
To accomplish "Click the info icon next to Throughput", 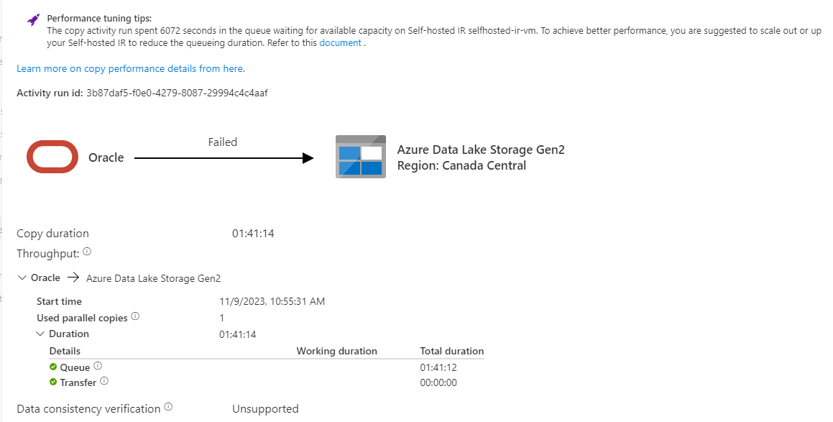I will click(87, 252).
